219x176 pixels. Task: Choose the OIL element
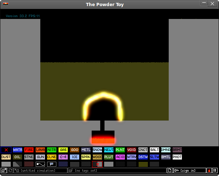(17, 157)
